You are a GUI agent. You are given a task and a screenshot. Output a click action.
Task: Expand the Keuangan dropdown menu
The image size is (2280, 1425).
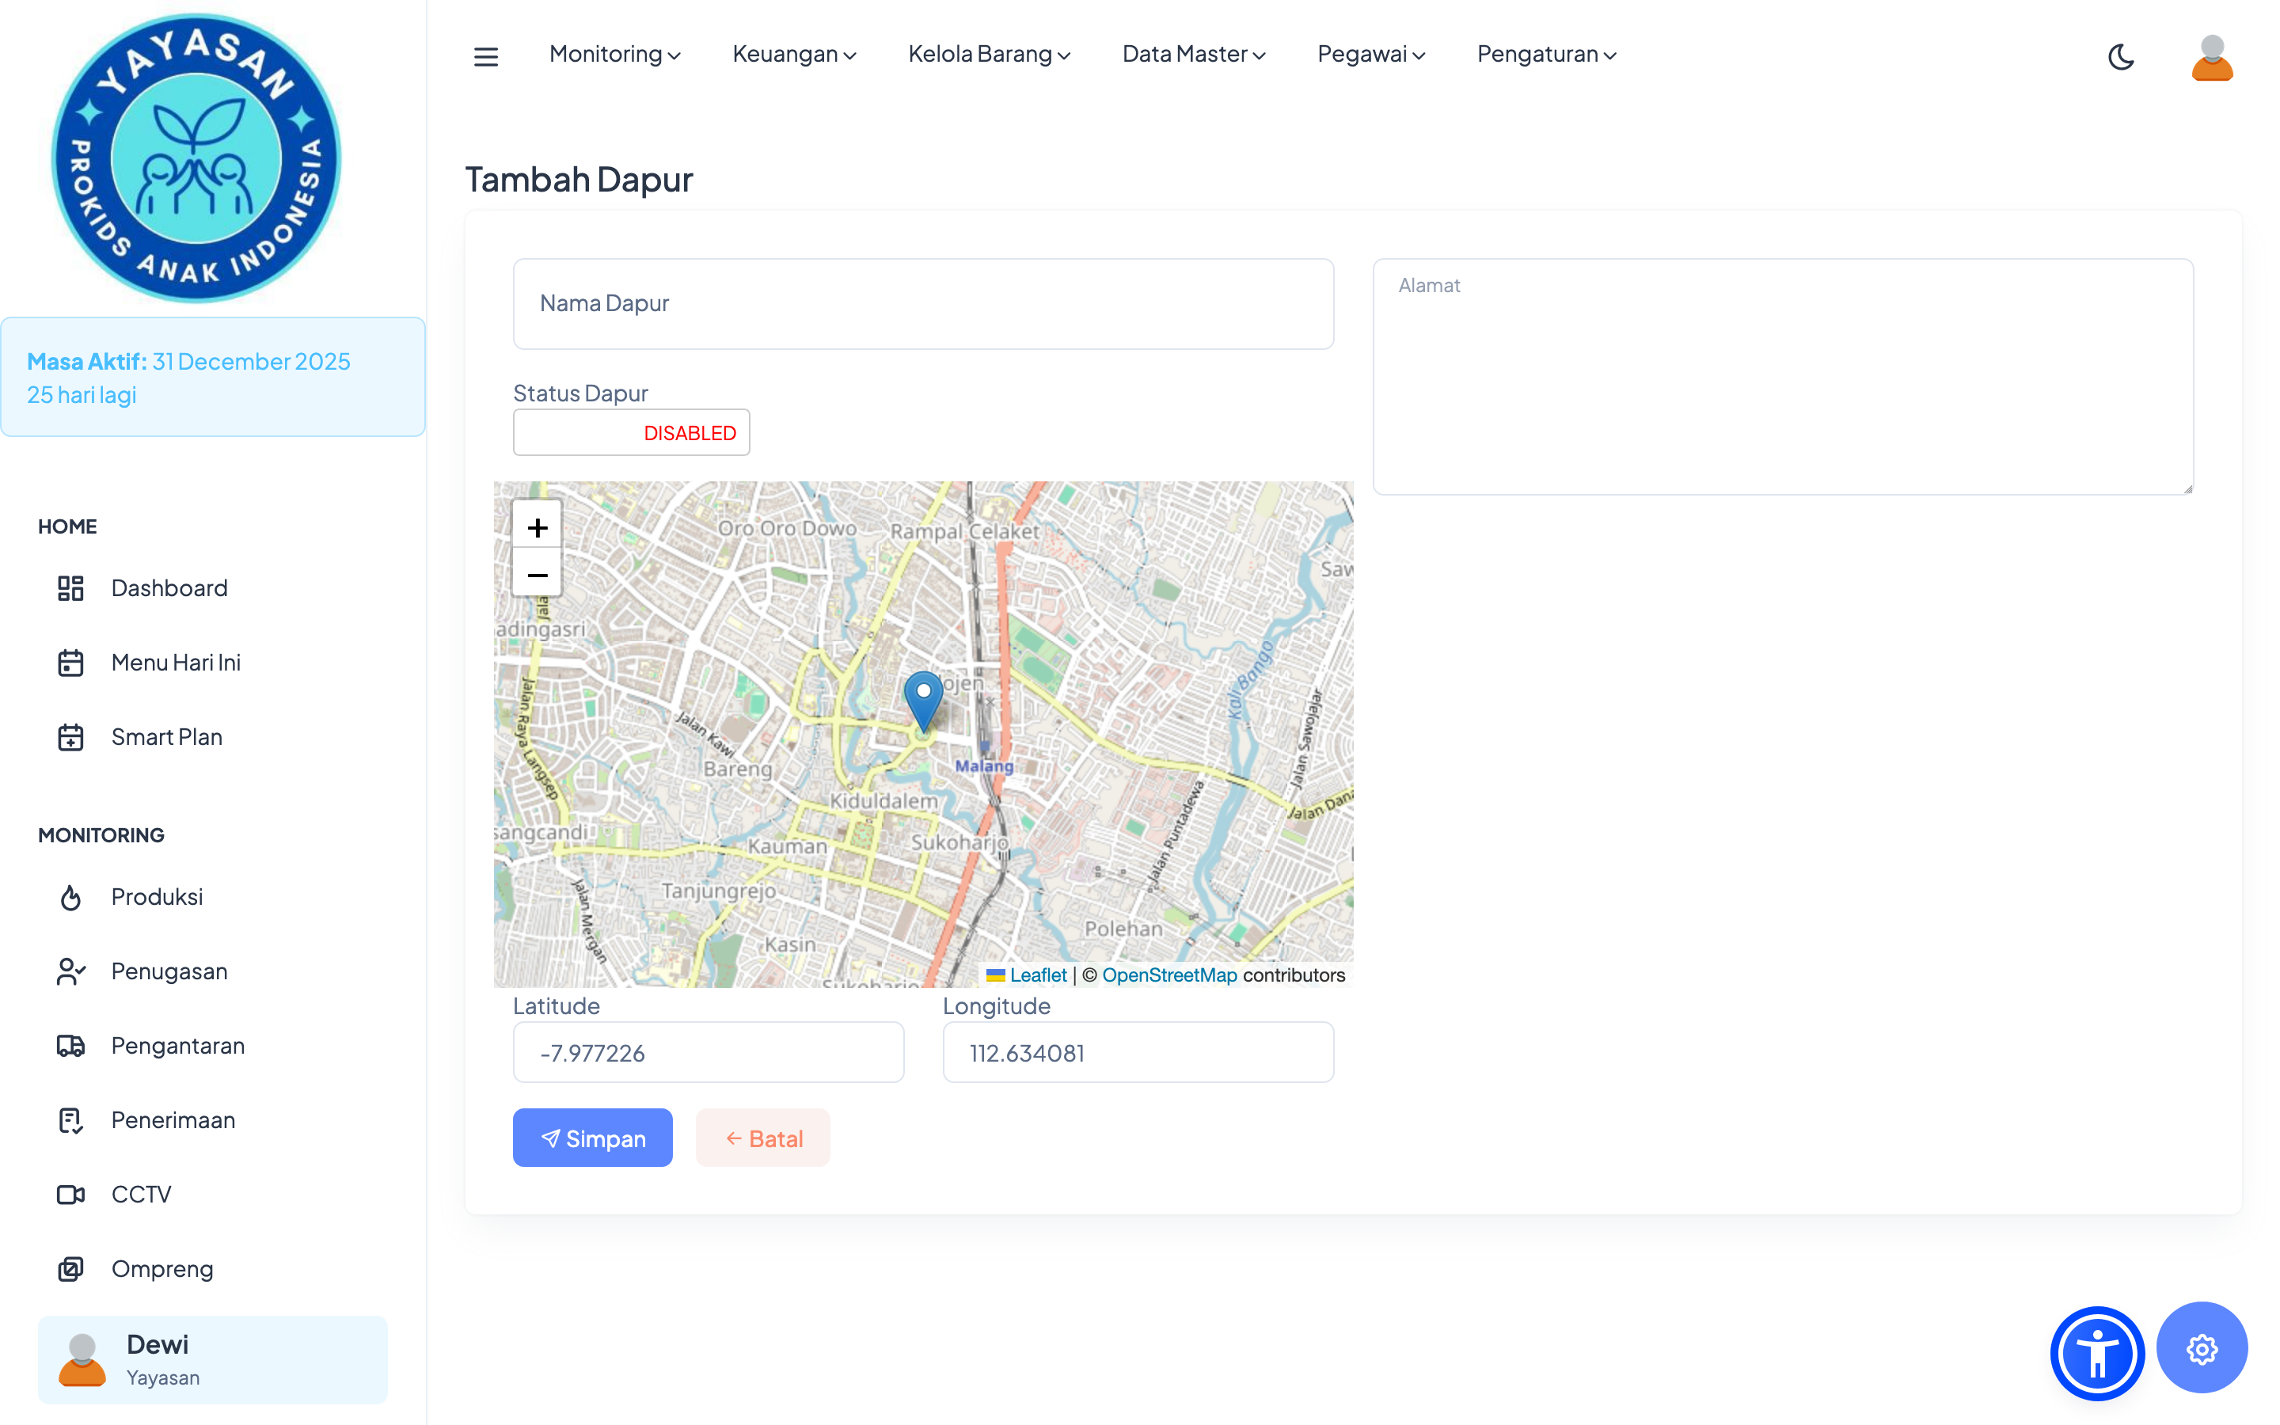793,55
